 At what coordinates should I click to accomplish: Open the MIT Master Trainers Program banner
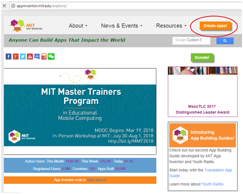[x=80, y=111]
